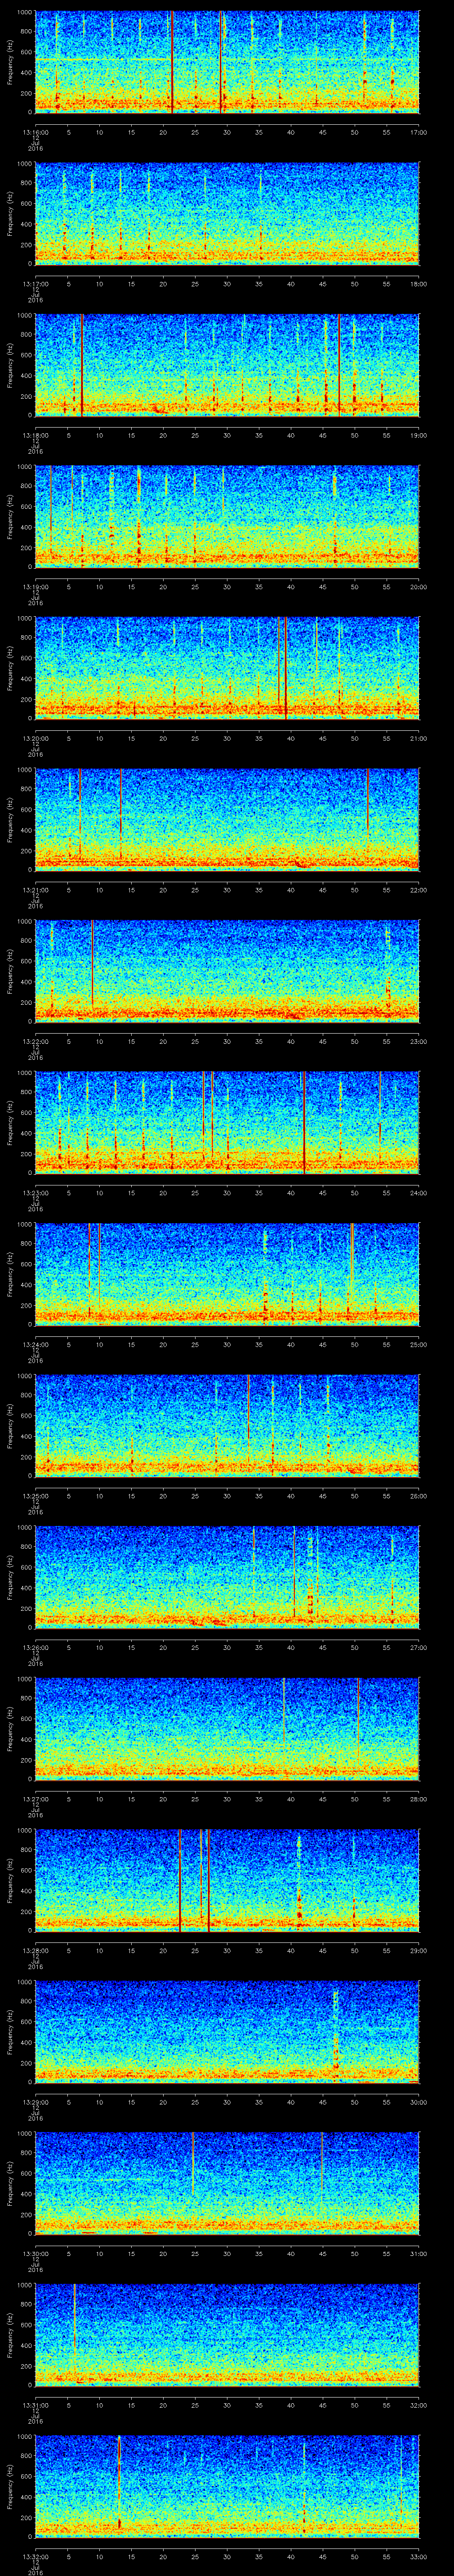Click the 13:22:00 time axis label
The width and height of the screenshot is (454, 2576).
(36, 1041)
